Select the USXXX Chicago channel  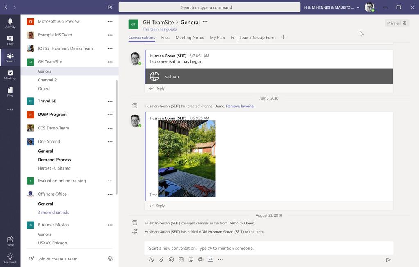52,243
